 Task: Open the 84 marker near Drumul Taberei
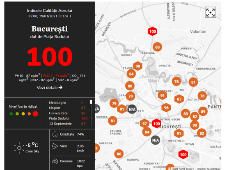pyautogui.click(x=147, y=132)
